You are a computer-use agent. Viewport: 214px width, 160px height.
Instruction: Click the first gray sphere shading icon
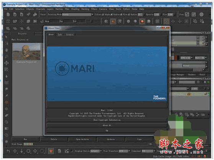click(x=128, y=21)
